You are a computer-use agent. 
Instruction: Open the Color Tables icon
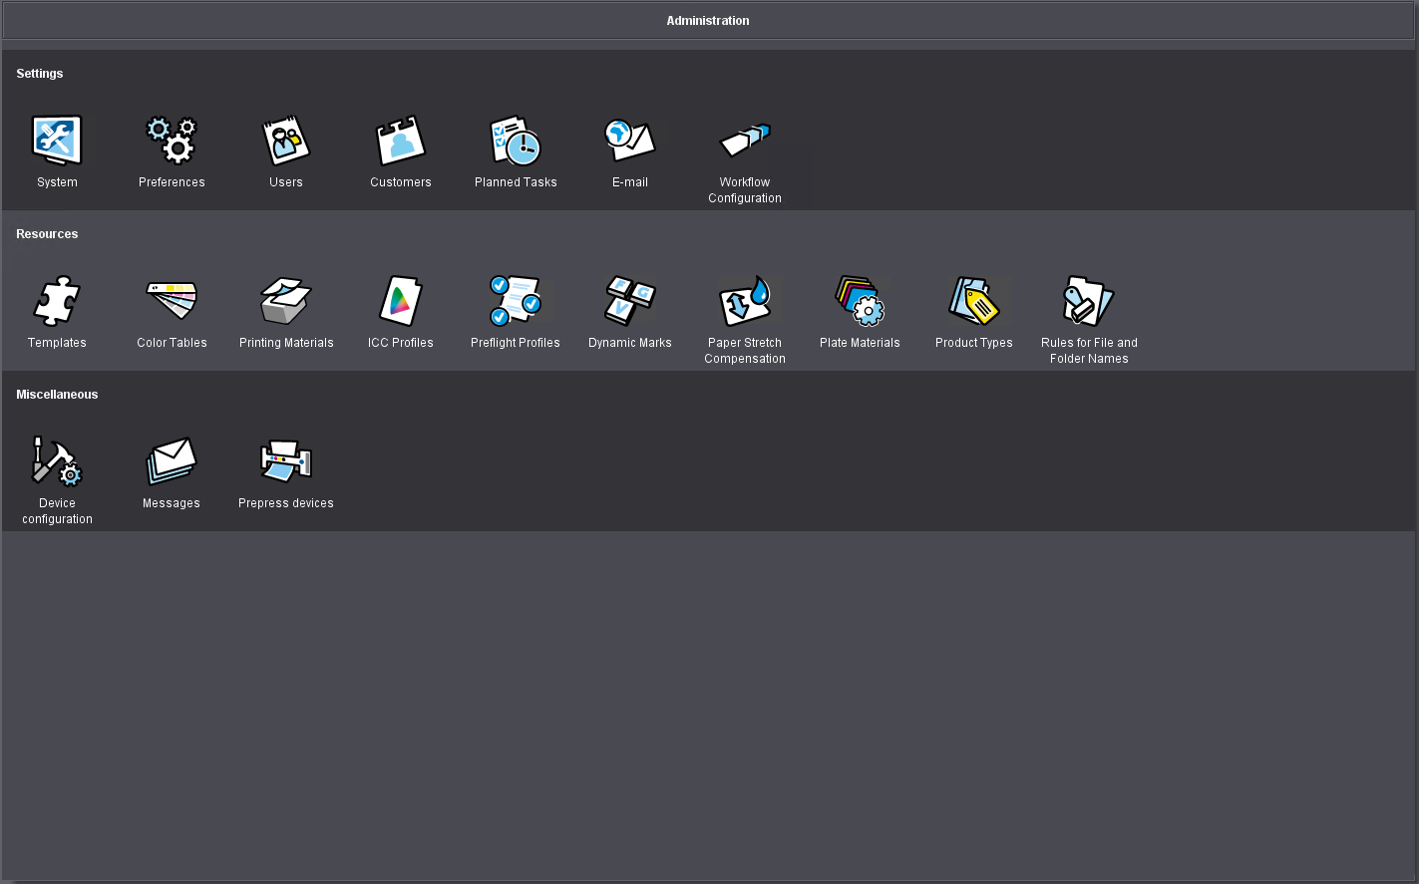(x=172, y=302)
